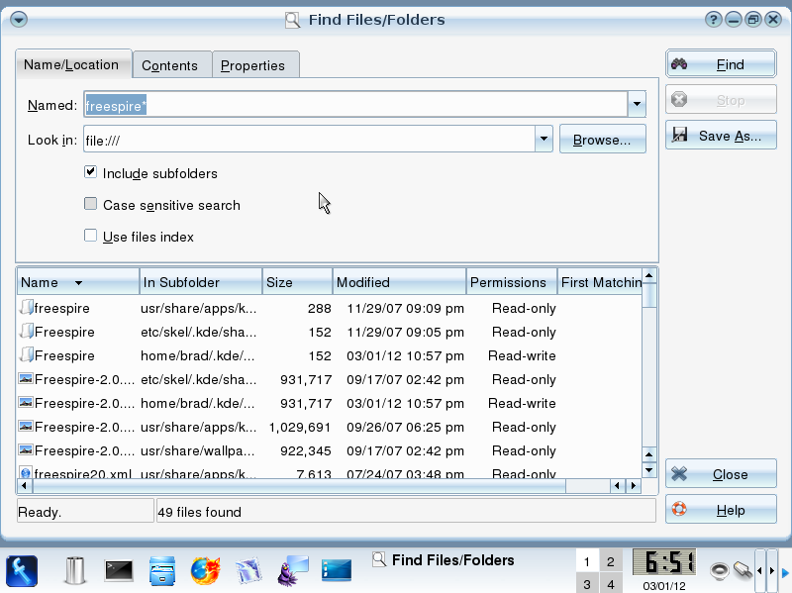Switch to the Contents tab
This screenshot has width=792, height=593.
point(170,65)
